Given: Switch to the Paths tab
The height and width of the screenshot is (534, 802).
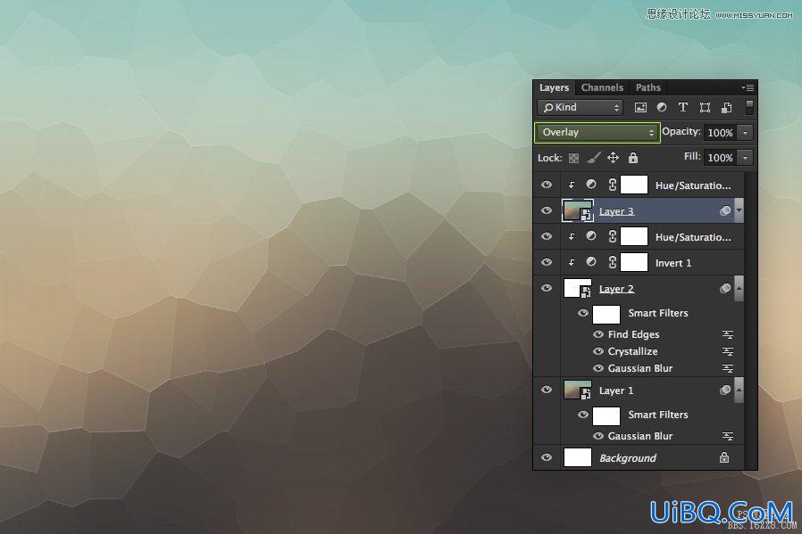Looking at the screenshot, I should coord(648,87).
